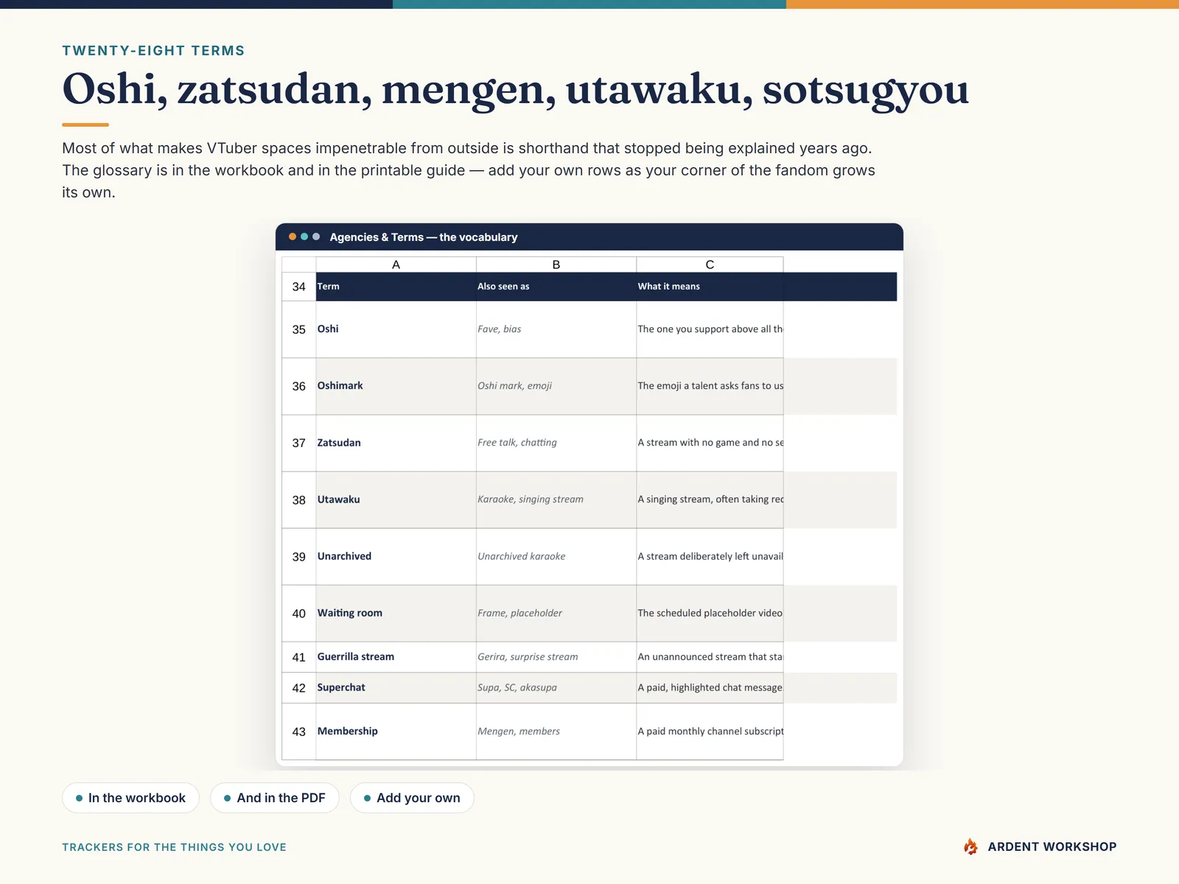This screenshot has height=884, width=1179.
Task: Click the 'Zatsudan' term cell
Action: [x=396, y=443]
